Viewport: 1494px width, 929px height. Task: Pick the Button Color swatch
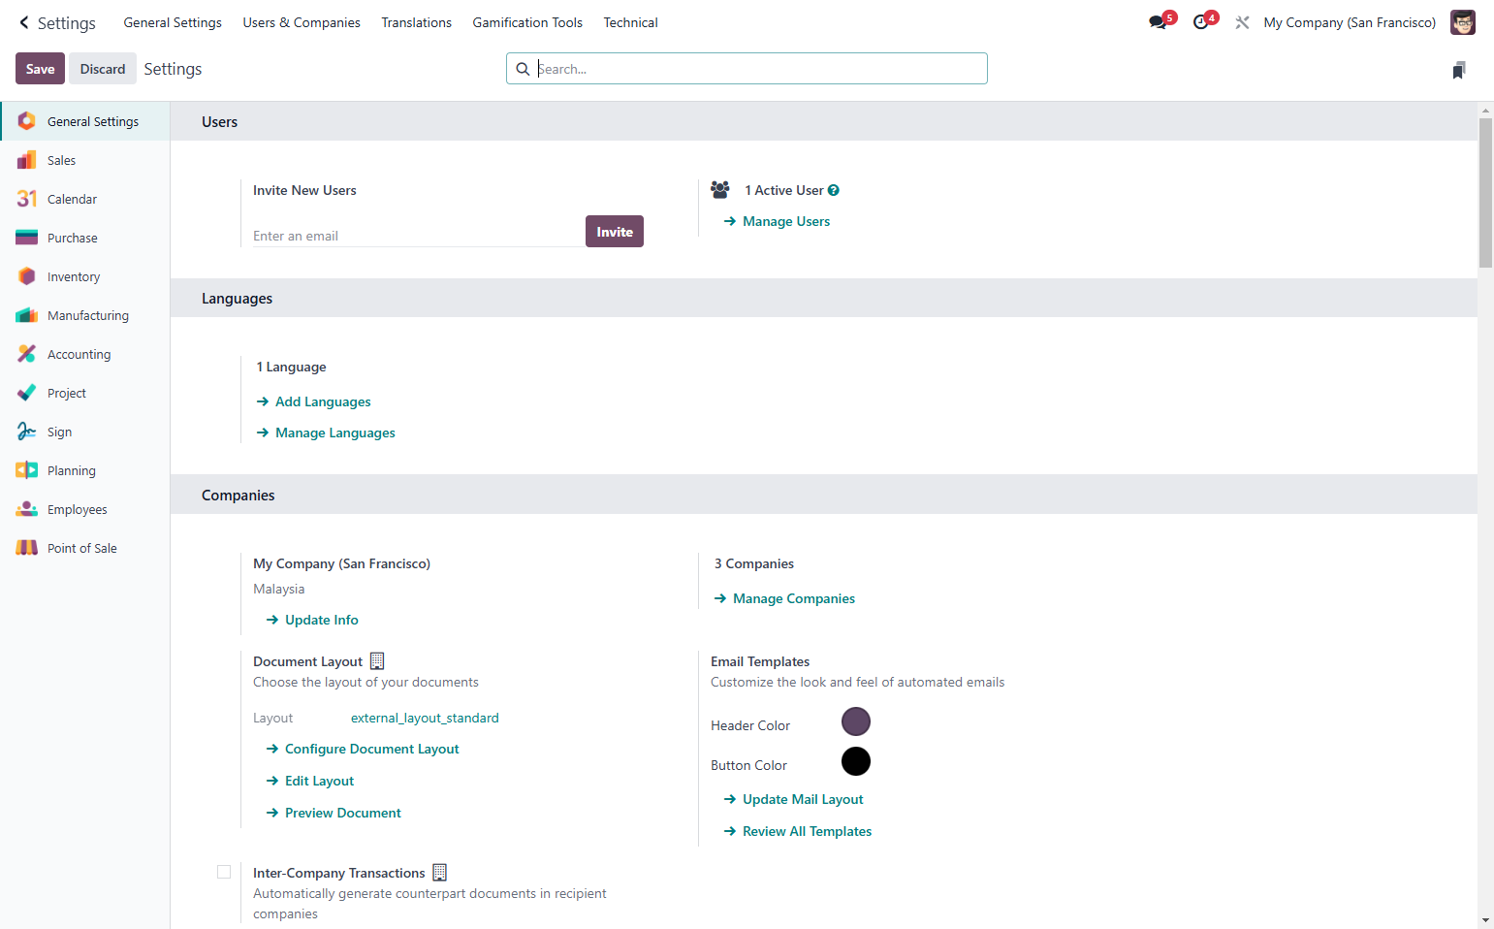point(856,761)
